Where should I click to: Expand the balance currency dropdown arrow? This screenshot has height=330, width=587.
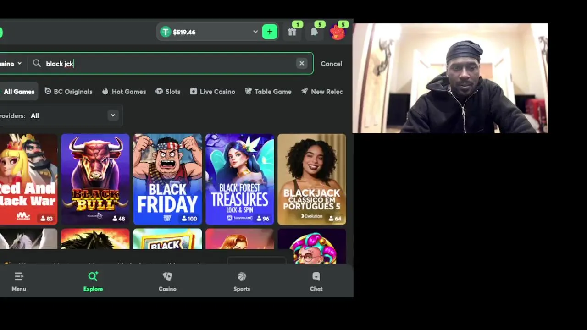click(255, 32)
